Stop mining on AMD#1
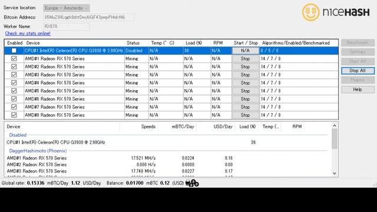 pos(246,59)
